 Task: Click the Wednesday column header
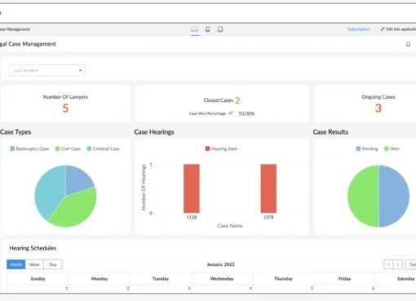point(222,279)
